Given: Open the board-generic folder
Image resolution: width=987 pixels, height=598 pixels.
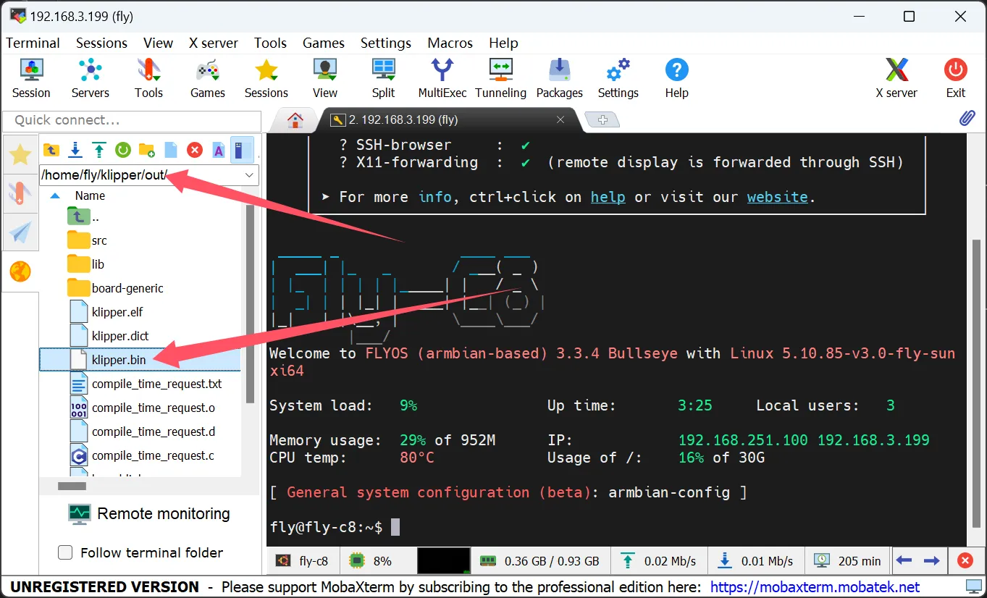Looking at the screenshot, I should pyautogui.click(x=127, y=288).
